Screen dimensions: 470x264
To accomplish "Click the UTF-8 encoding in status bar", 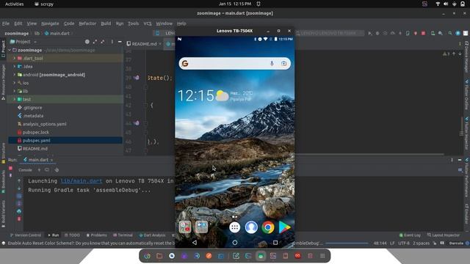I will coord(404,243).
